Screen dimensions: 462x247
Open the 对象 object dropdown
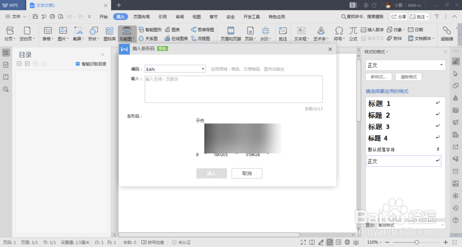pyautogui.click(x=396, y=30)
